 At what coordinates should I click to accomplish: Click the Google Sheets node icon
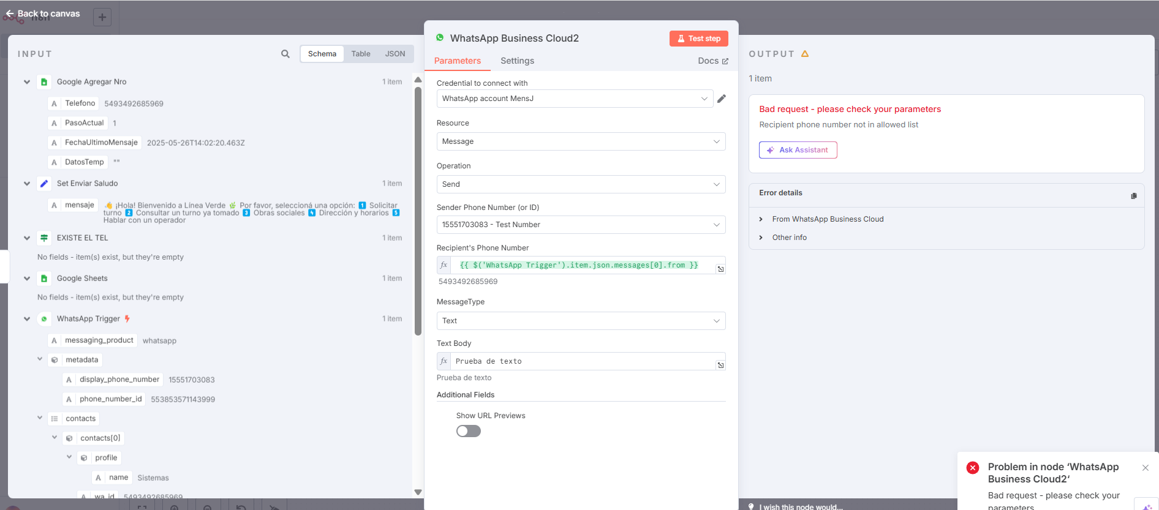pos(44,279)
